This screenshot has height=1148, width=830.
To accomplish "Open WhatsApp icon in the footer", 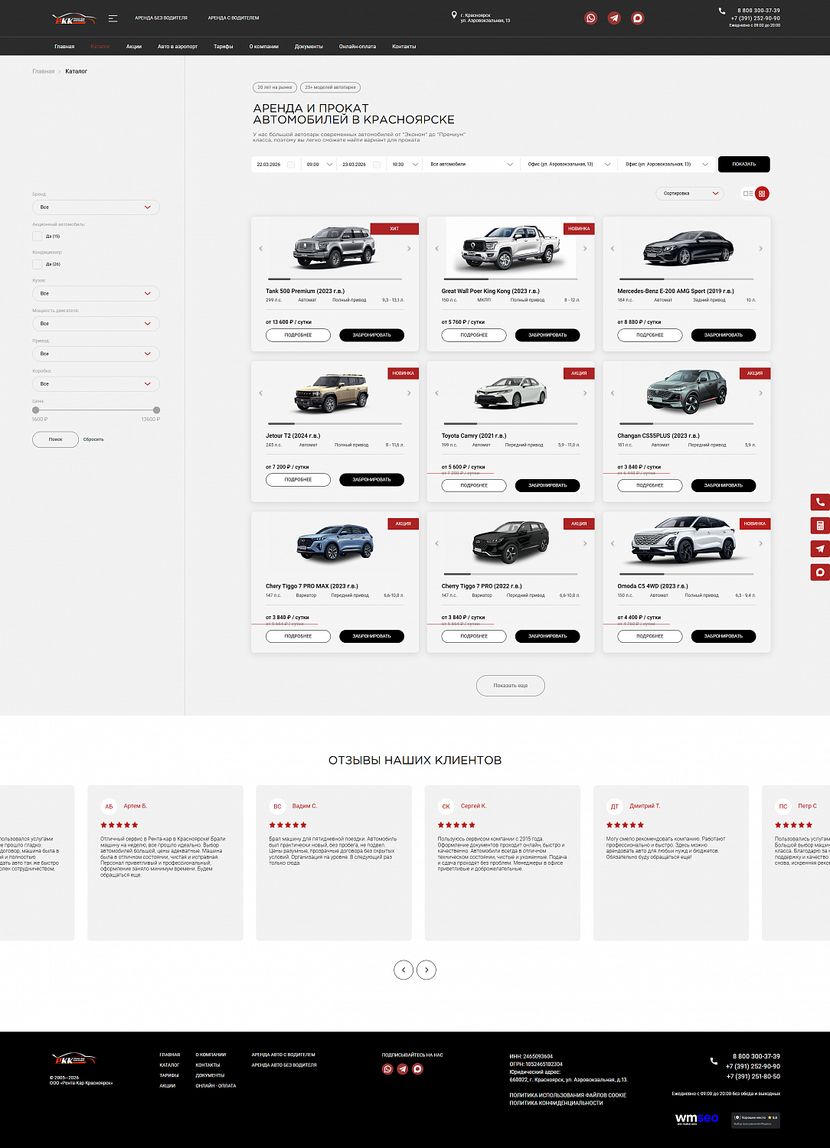I will tap(387, 1069).
